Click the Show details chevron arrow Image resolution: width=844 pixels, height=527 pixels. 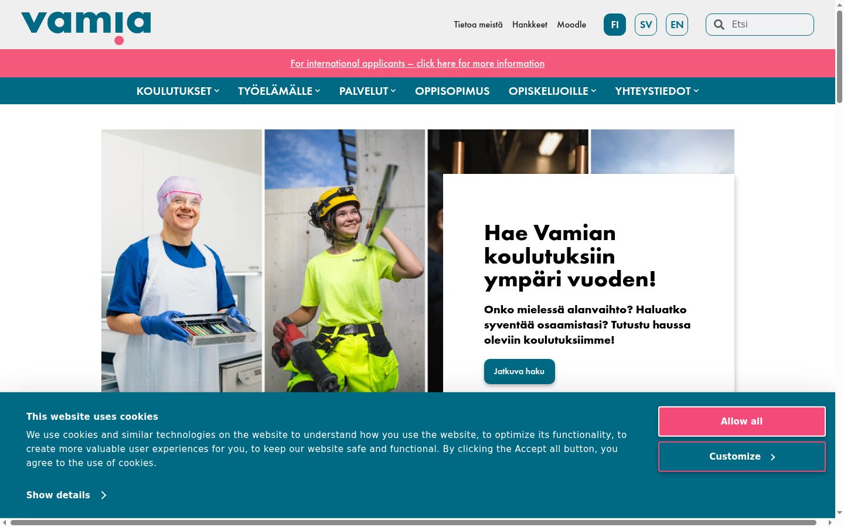point(104,495)
